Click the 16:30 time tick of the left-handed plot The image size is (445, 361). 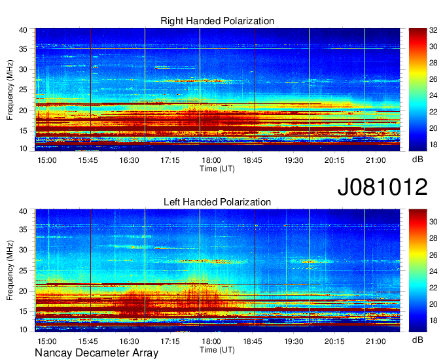(129, 341)
